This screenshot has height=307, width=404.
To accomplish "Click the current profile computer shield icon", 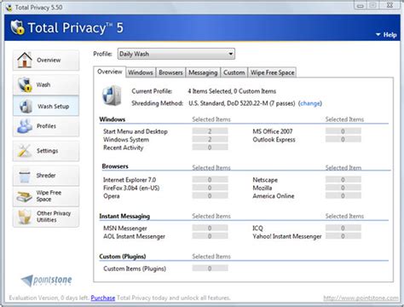I will point(112,96).
